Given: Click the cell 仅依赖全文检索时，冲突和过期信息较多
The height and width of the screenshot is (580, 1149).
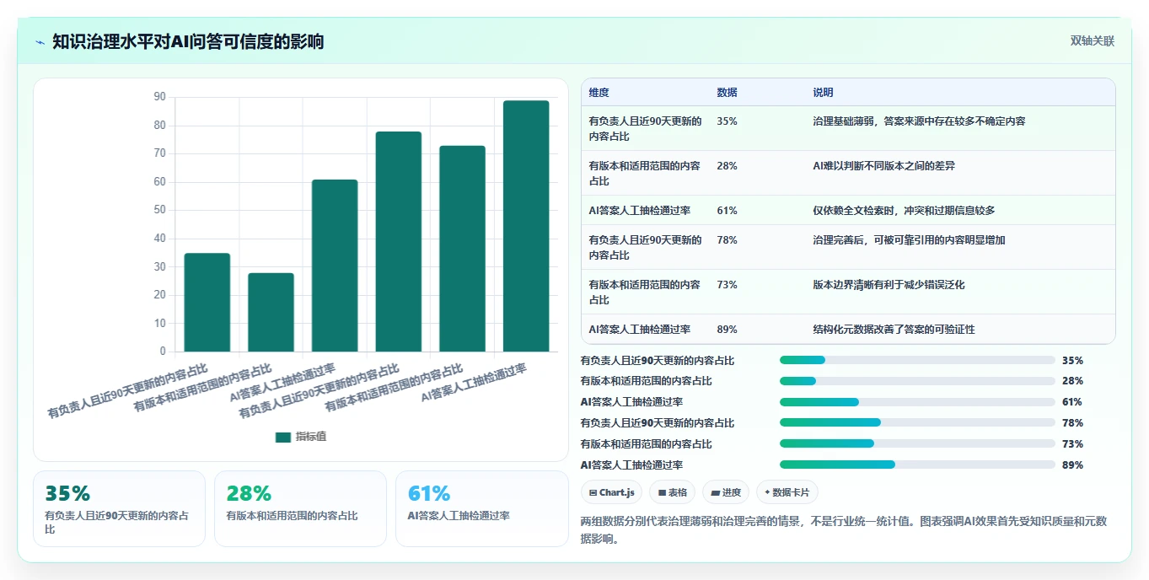Looking at the screenshot, I should click(904, 211).
